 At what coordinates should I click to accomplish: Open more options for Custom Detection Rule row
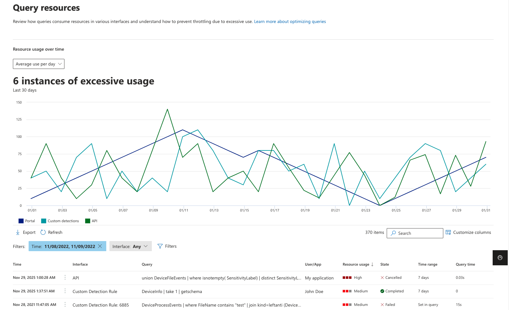tap(65, 291)
